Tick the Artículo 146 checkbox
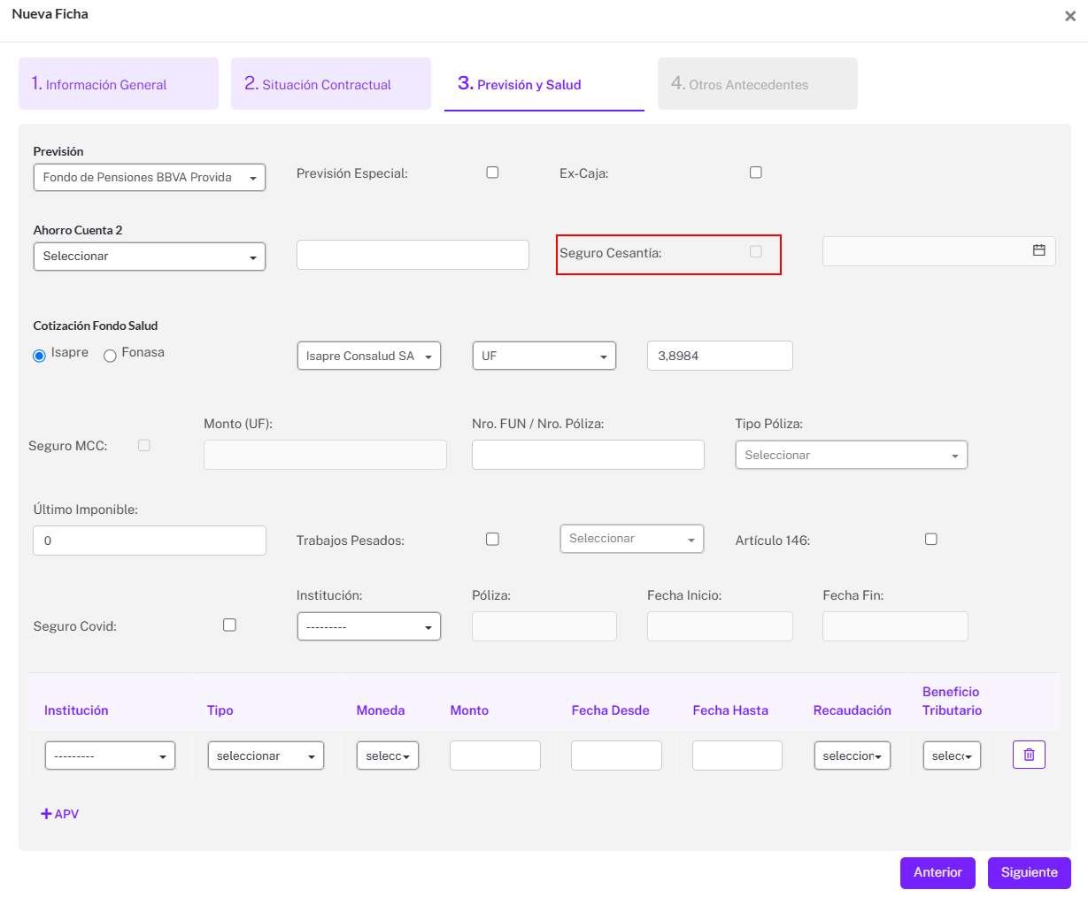Image resolution: width=1088 pixels, height=905 pixels. [x=930, y=539]
